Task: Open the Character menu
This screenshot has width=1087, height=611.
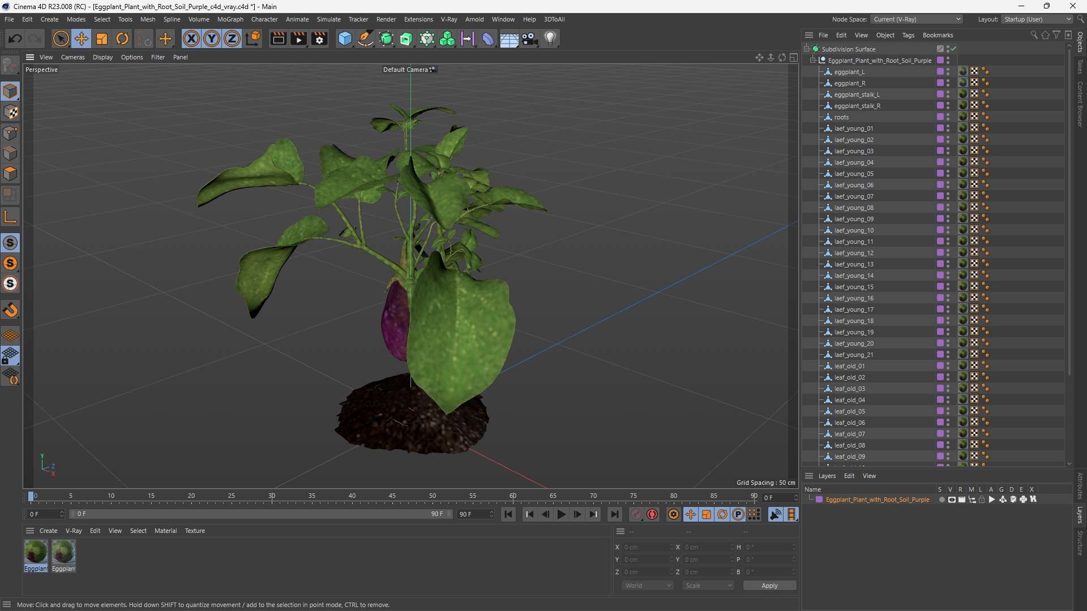Action: (x=264, y=19)
